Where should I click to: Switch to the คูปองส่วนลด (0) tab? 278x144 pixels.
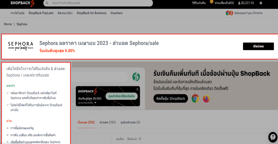click(130, 122)
